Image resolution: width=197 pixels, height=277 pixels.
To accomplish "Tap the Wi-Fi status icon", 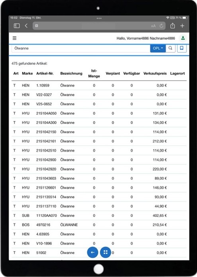I will tap(168, 18).
